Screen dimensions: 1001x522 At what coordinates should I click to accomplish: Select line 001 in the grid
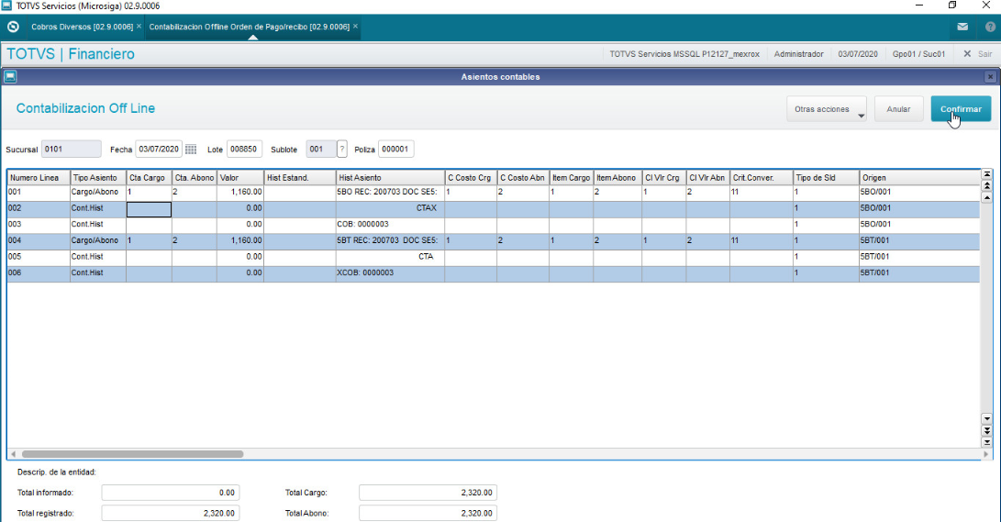pyautogui.click(x=493, y=192)
